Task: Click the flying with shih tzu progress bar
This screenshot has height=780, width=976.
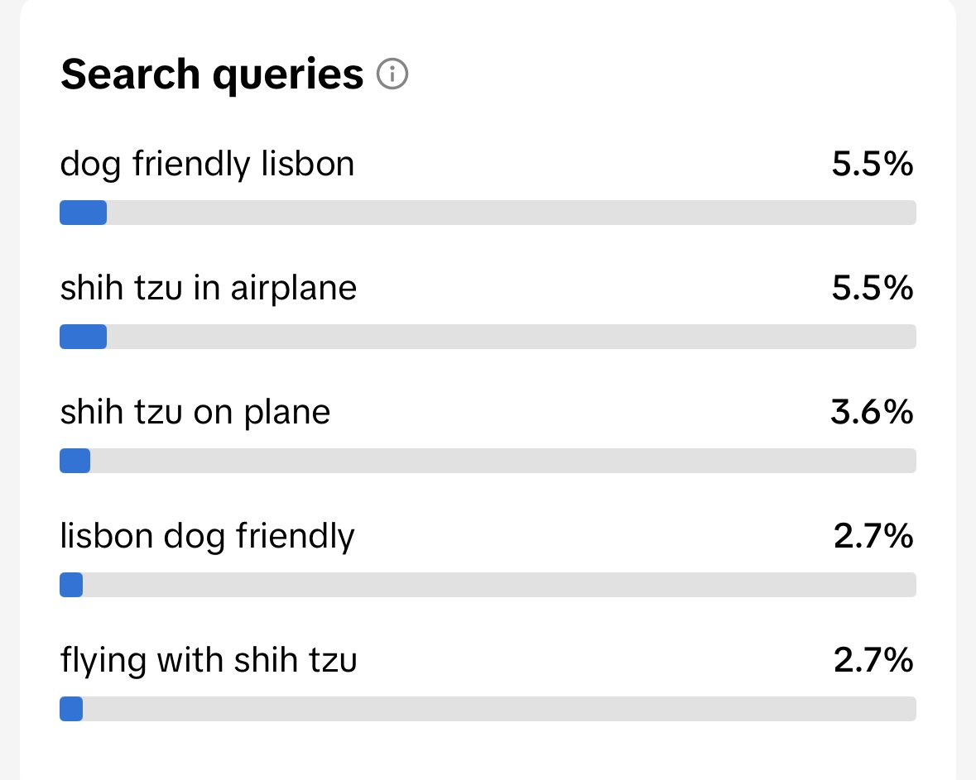Action: tap(488, 709)
